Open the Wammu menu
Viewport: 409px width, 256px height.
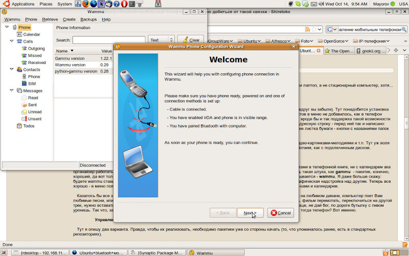click(x=12, y=19)
